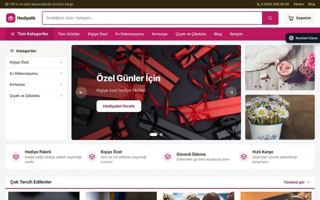This screenshot has width=320, height=200.
Task: Open the hot chocolate mug promo image
Action: [280, 68]
